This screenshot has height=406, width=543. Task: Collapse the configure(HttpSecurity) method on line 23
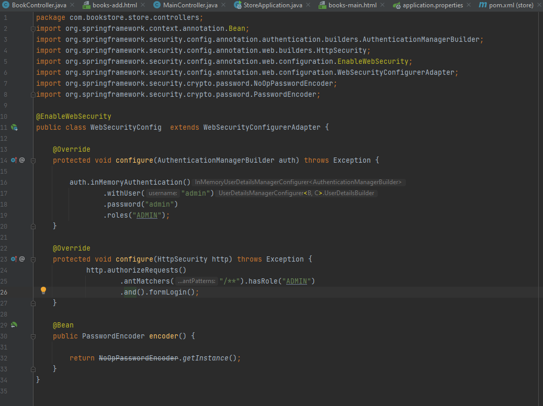33,260
